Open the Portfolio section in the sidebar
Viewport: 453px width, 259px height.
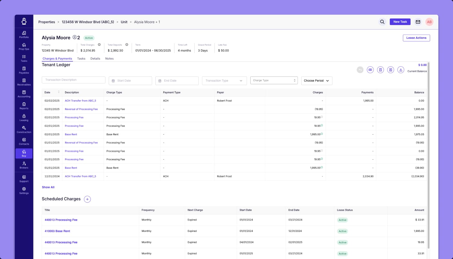tap(24, 35)
